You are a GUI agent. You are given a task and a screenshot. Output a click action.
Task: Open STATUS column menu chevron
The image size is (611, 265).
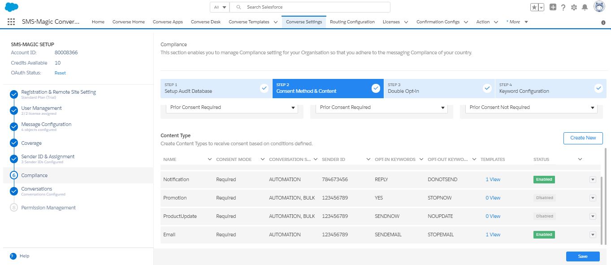coord(580,160)
